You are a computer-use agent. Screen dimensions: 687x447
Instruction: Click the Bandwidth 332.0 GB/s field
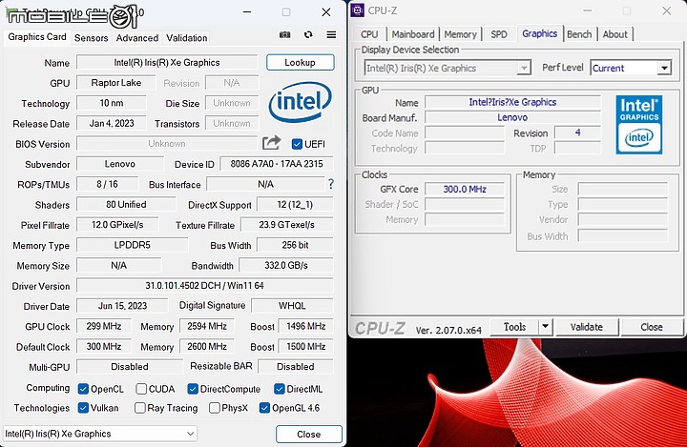[x=285, y=265]
